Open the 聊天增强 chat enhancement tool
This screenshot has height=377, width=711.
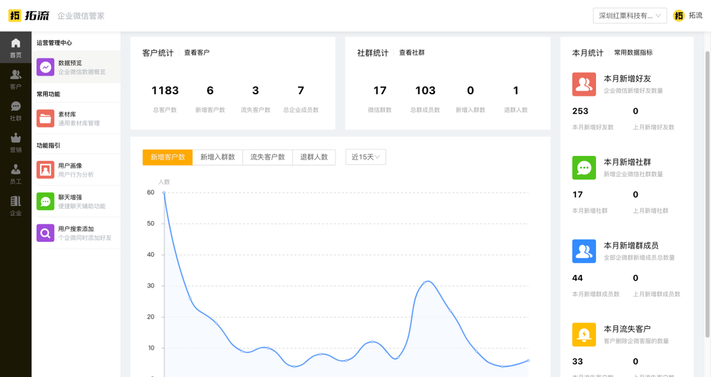77,200
